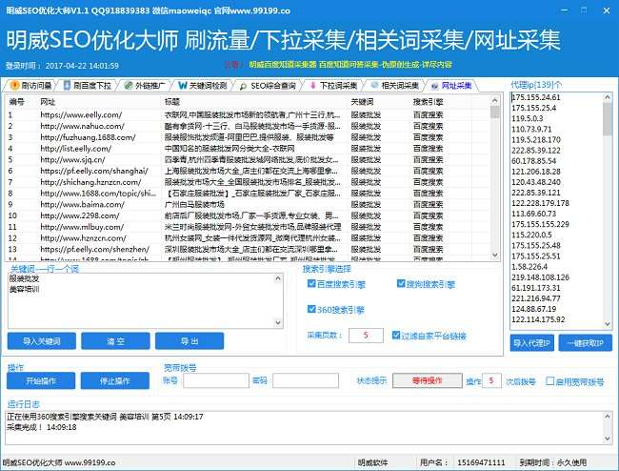Open the 外链推广 tab

pos(146,86)
